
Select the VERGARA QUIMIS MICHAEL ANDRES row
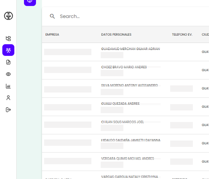click(127, 158)
